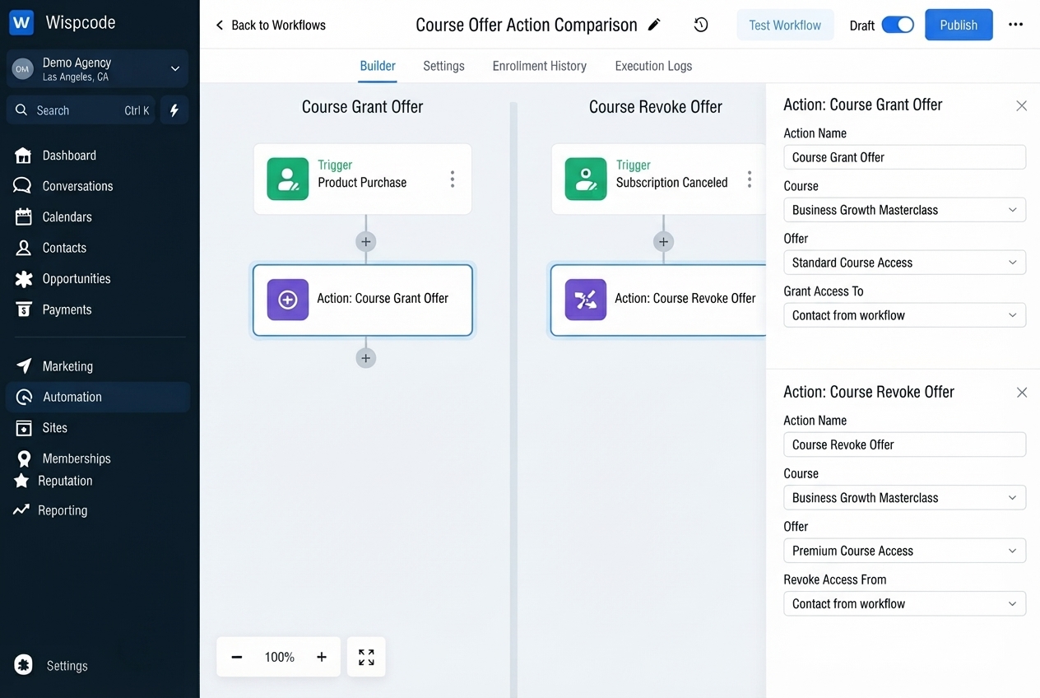Image resolution: width=1040 pixels, height=698 pixels.
Task: Click the Wispcode logo icon
Action: point(21,22)
